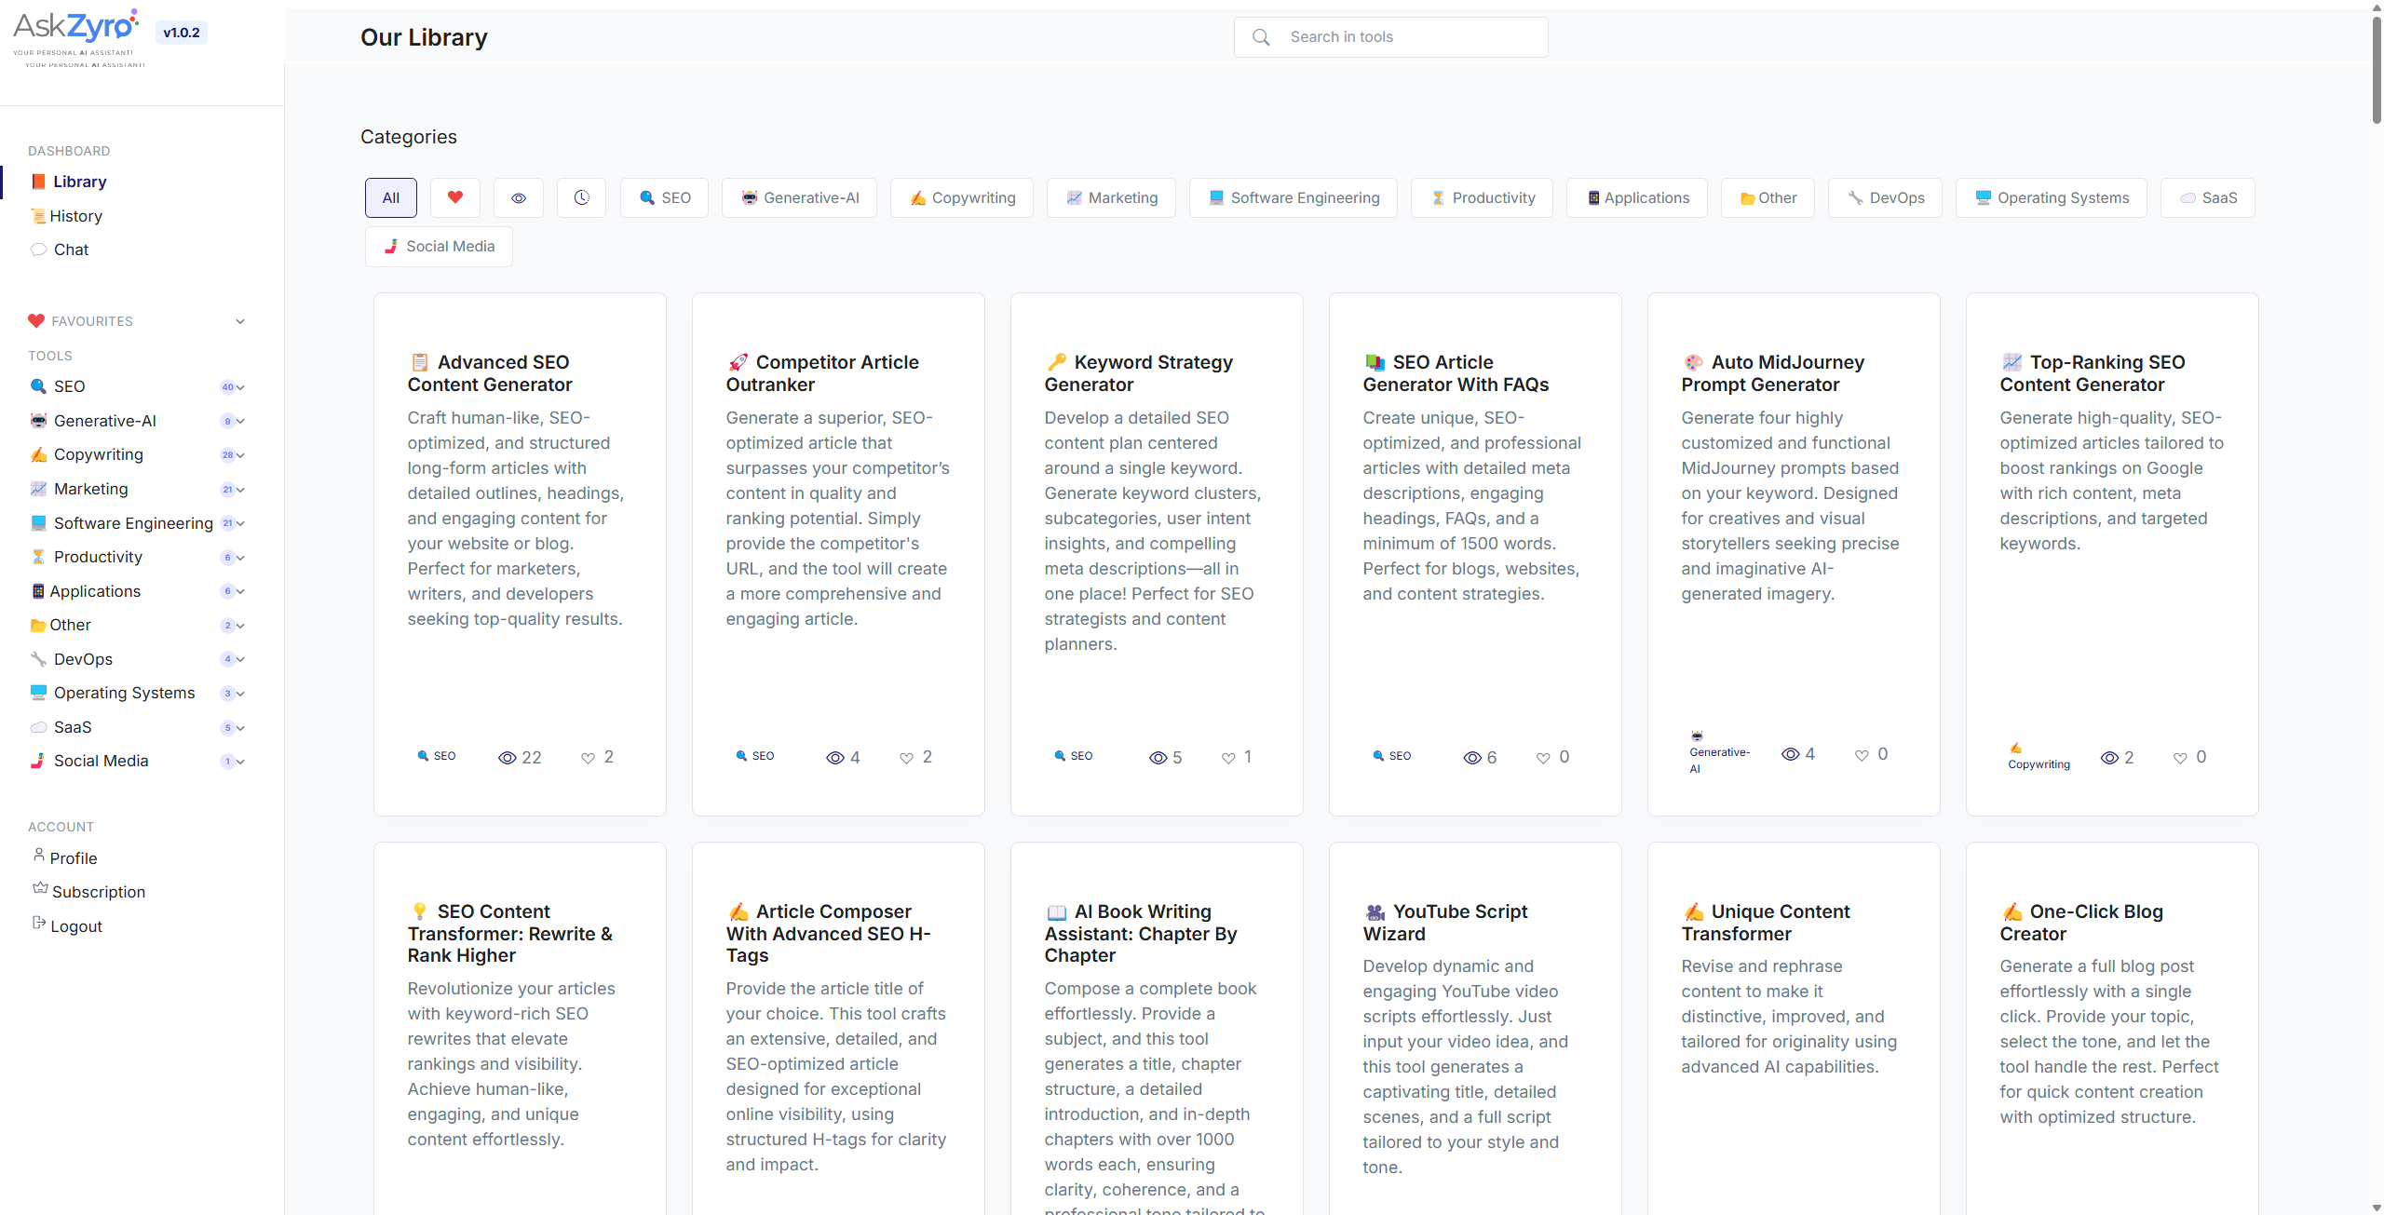Filter tools by the red heart favourites icon
Viewport: 2384px width, 1215px height.
click(454, 197)
